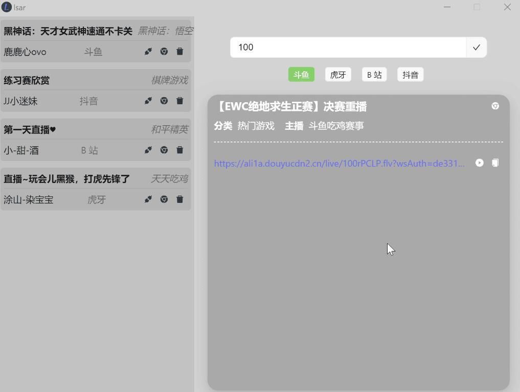Screen dimensions: 520x392
Task: Click the play-stream icon in the JJ小迷妹 row
Action: tap(148, 101)
